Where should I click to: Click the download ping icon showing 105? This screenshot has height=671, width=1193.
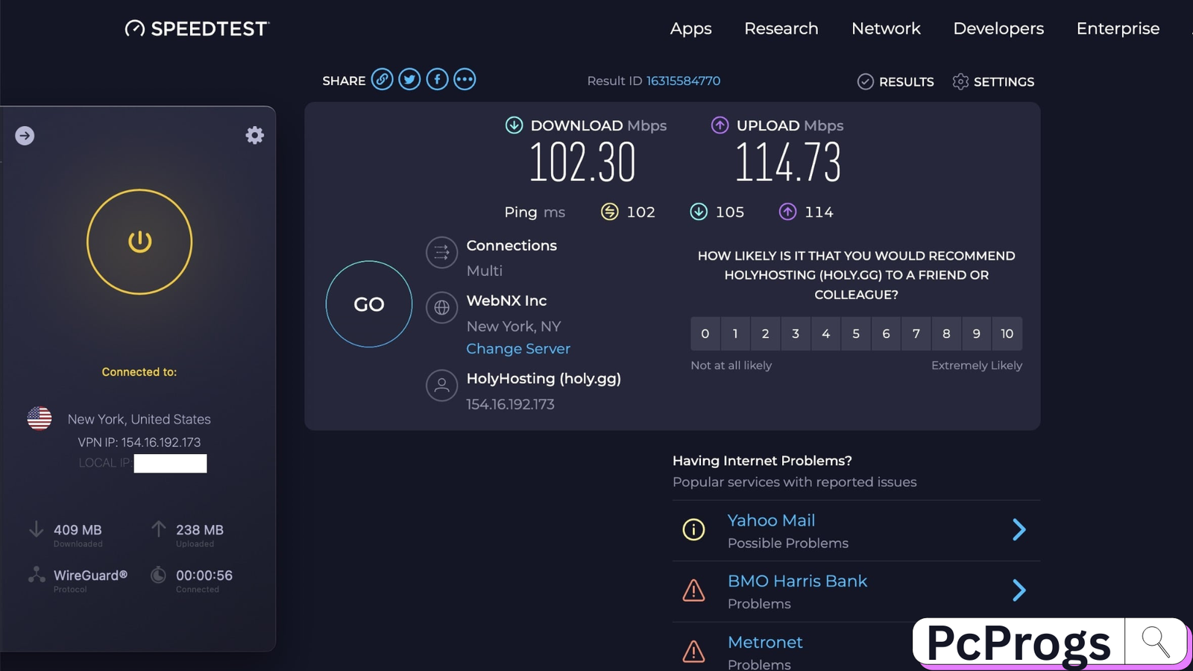tap(699, 212)
